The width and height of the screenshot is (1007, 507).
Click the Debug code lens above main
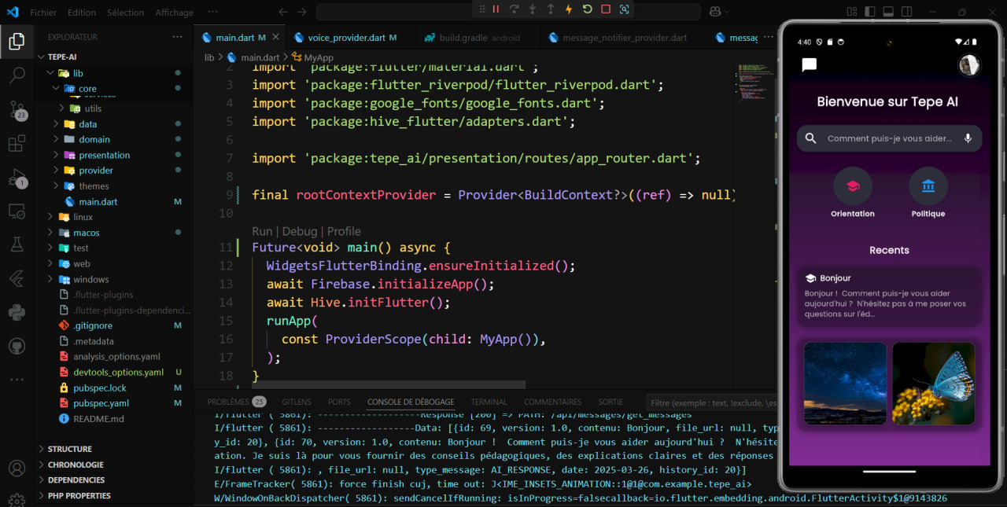[300, 231]
